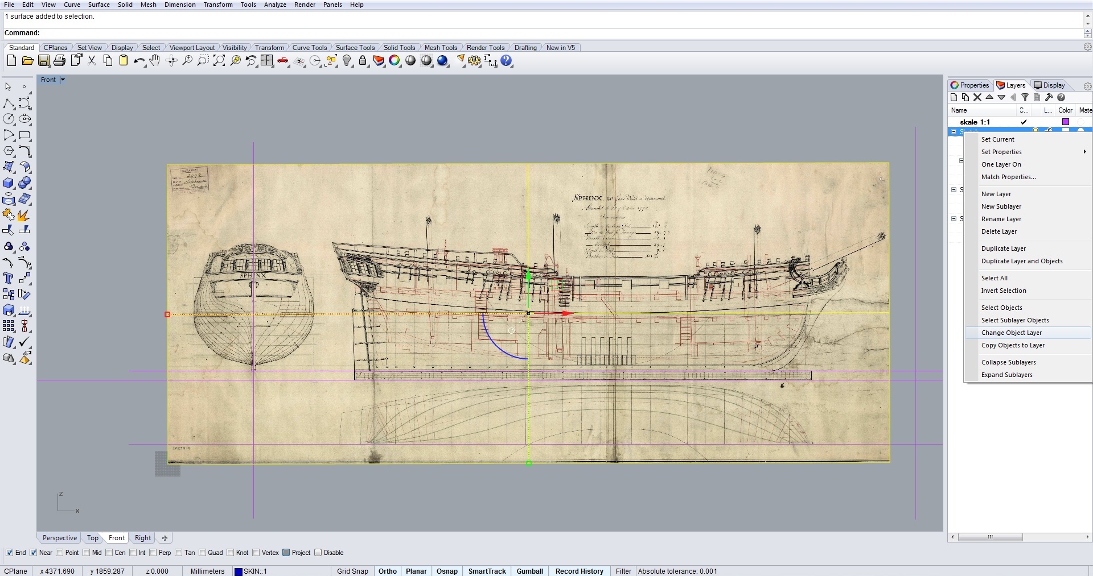Viewport: 1093px width, 576px height.
Task: Switch to the Surface Tools toolbar tab
Action: (x=355, y=48)
